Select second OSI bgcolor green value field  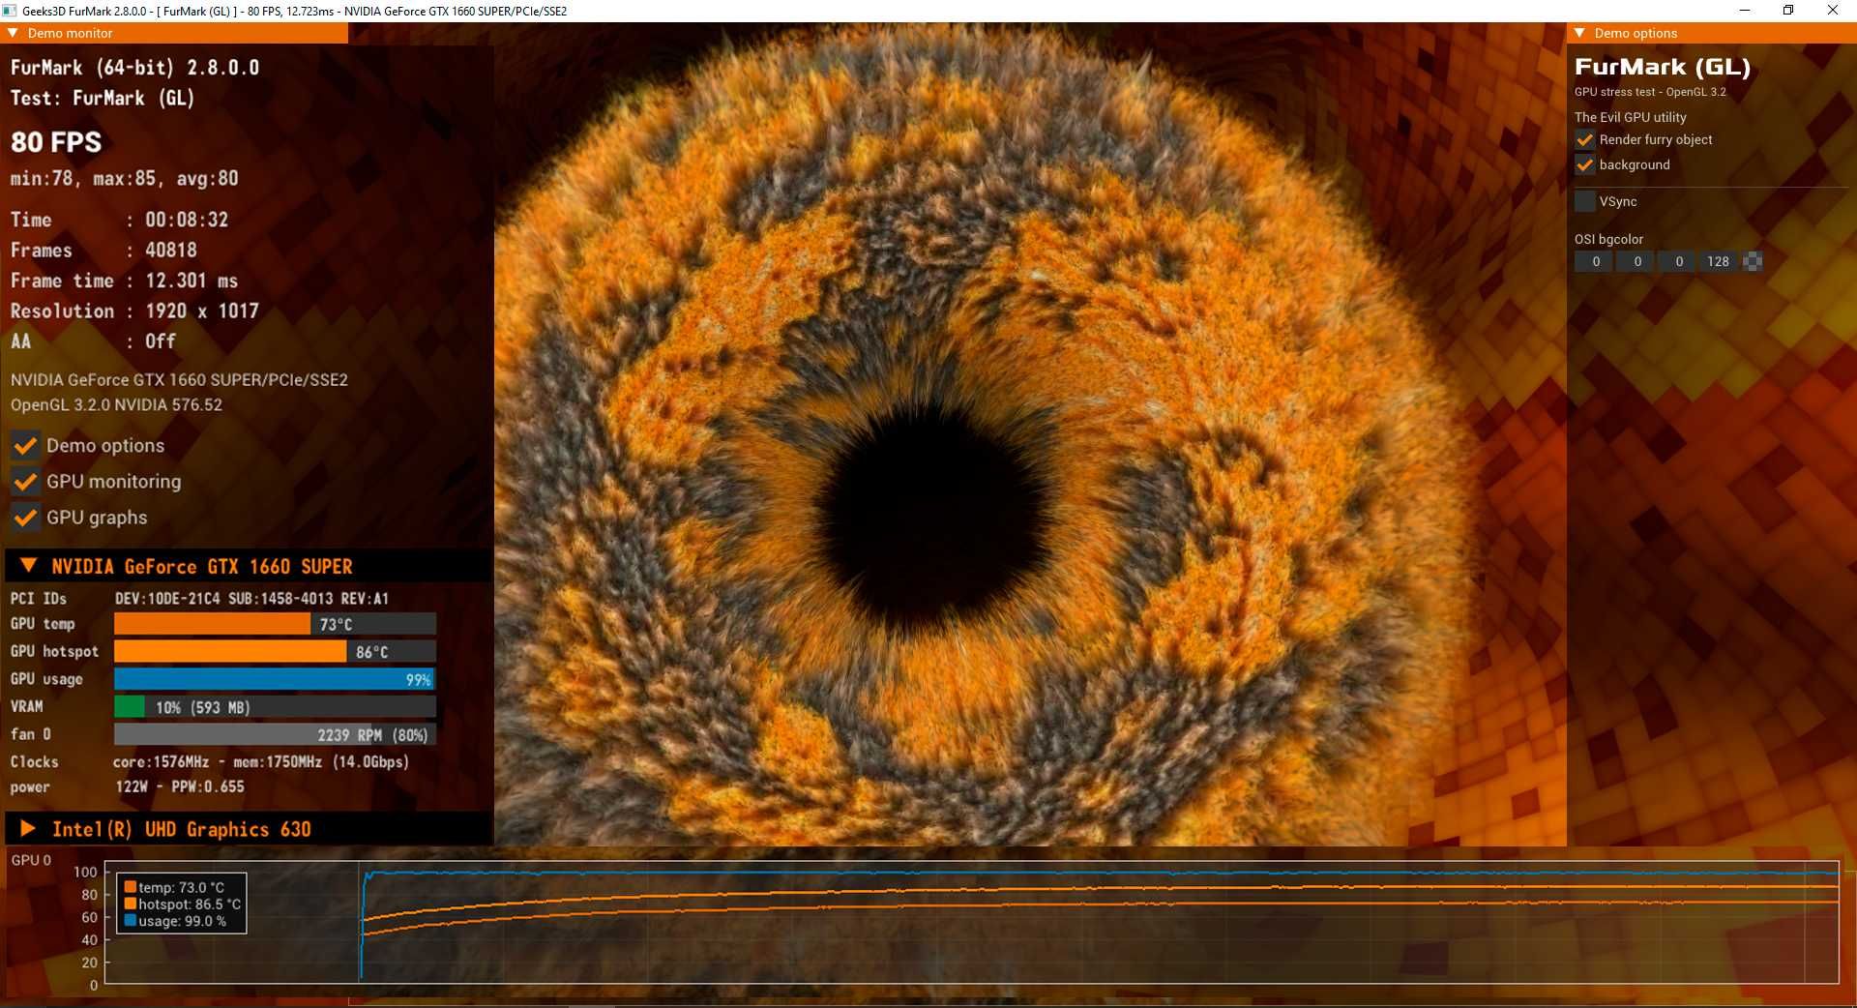pos(1636,261)
